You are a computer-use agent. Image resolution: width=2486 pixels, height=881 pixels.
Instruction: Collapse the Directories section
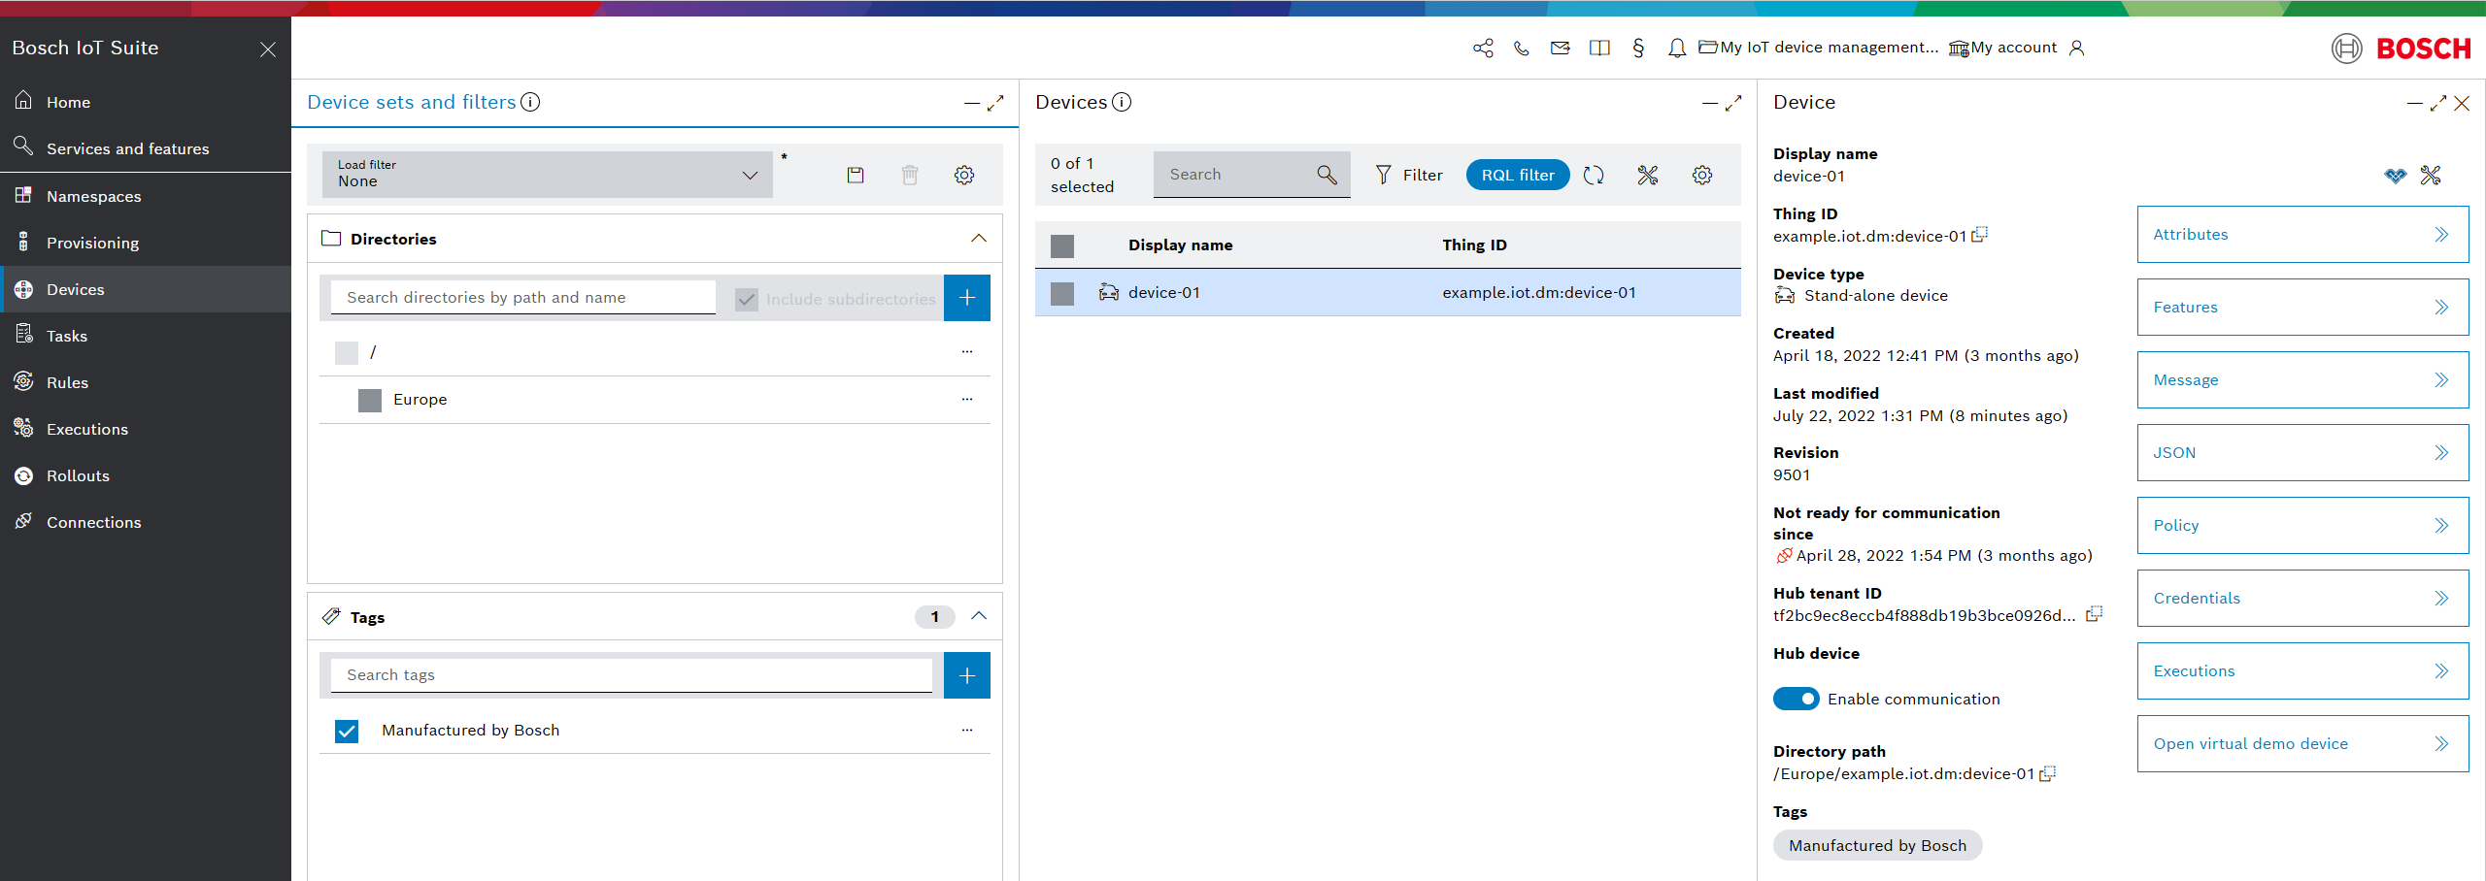pyautogui.click(x=979, y=239)
